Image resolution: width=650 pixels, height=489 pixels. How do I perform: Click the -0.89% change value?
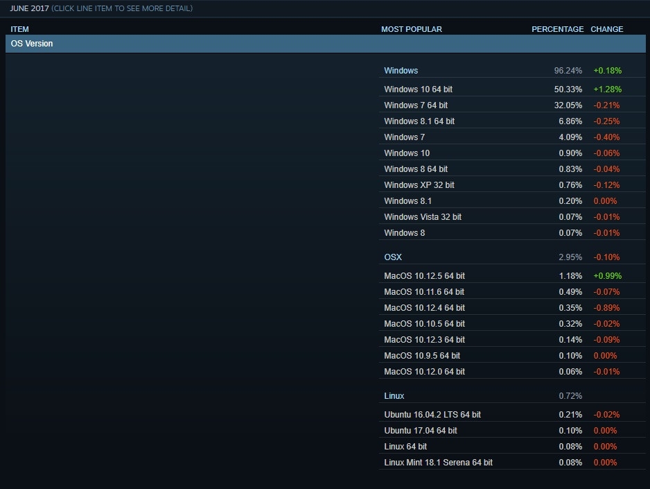pos(606,308)
